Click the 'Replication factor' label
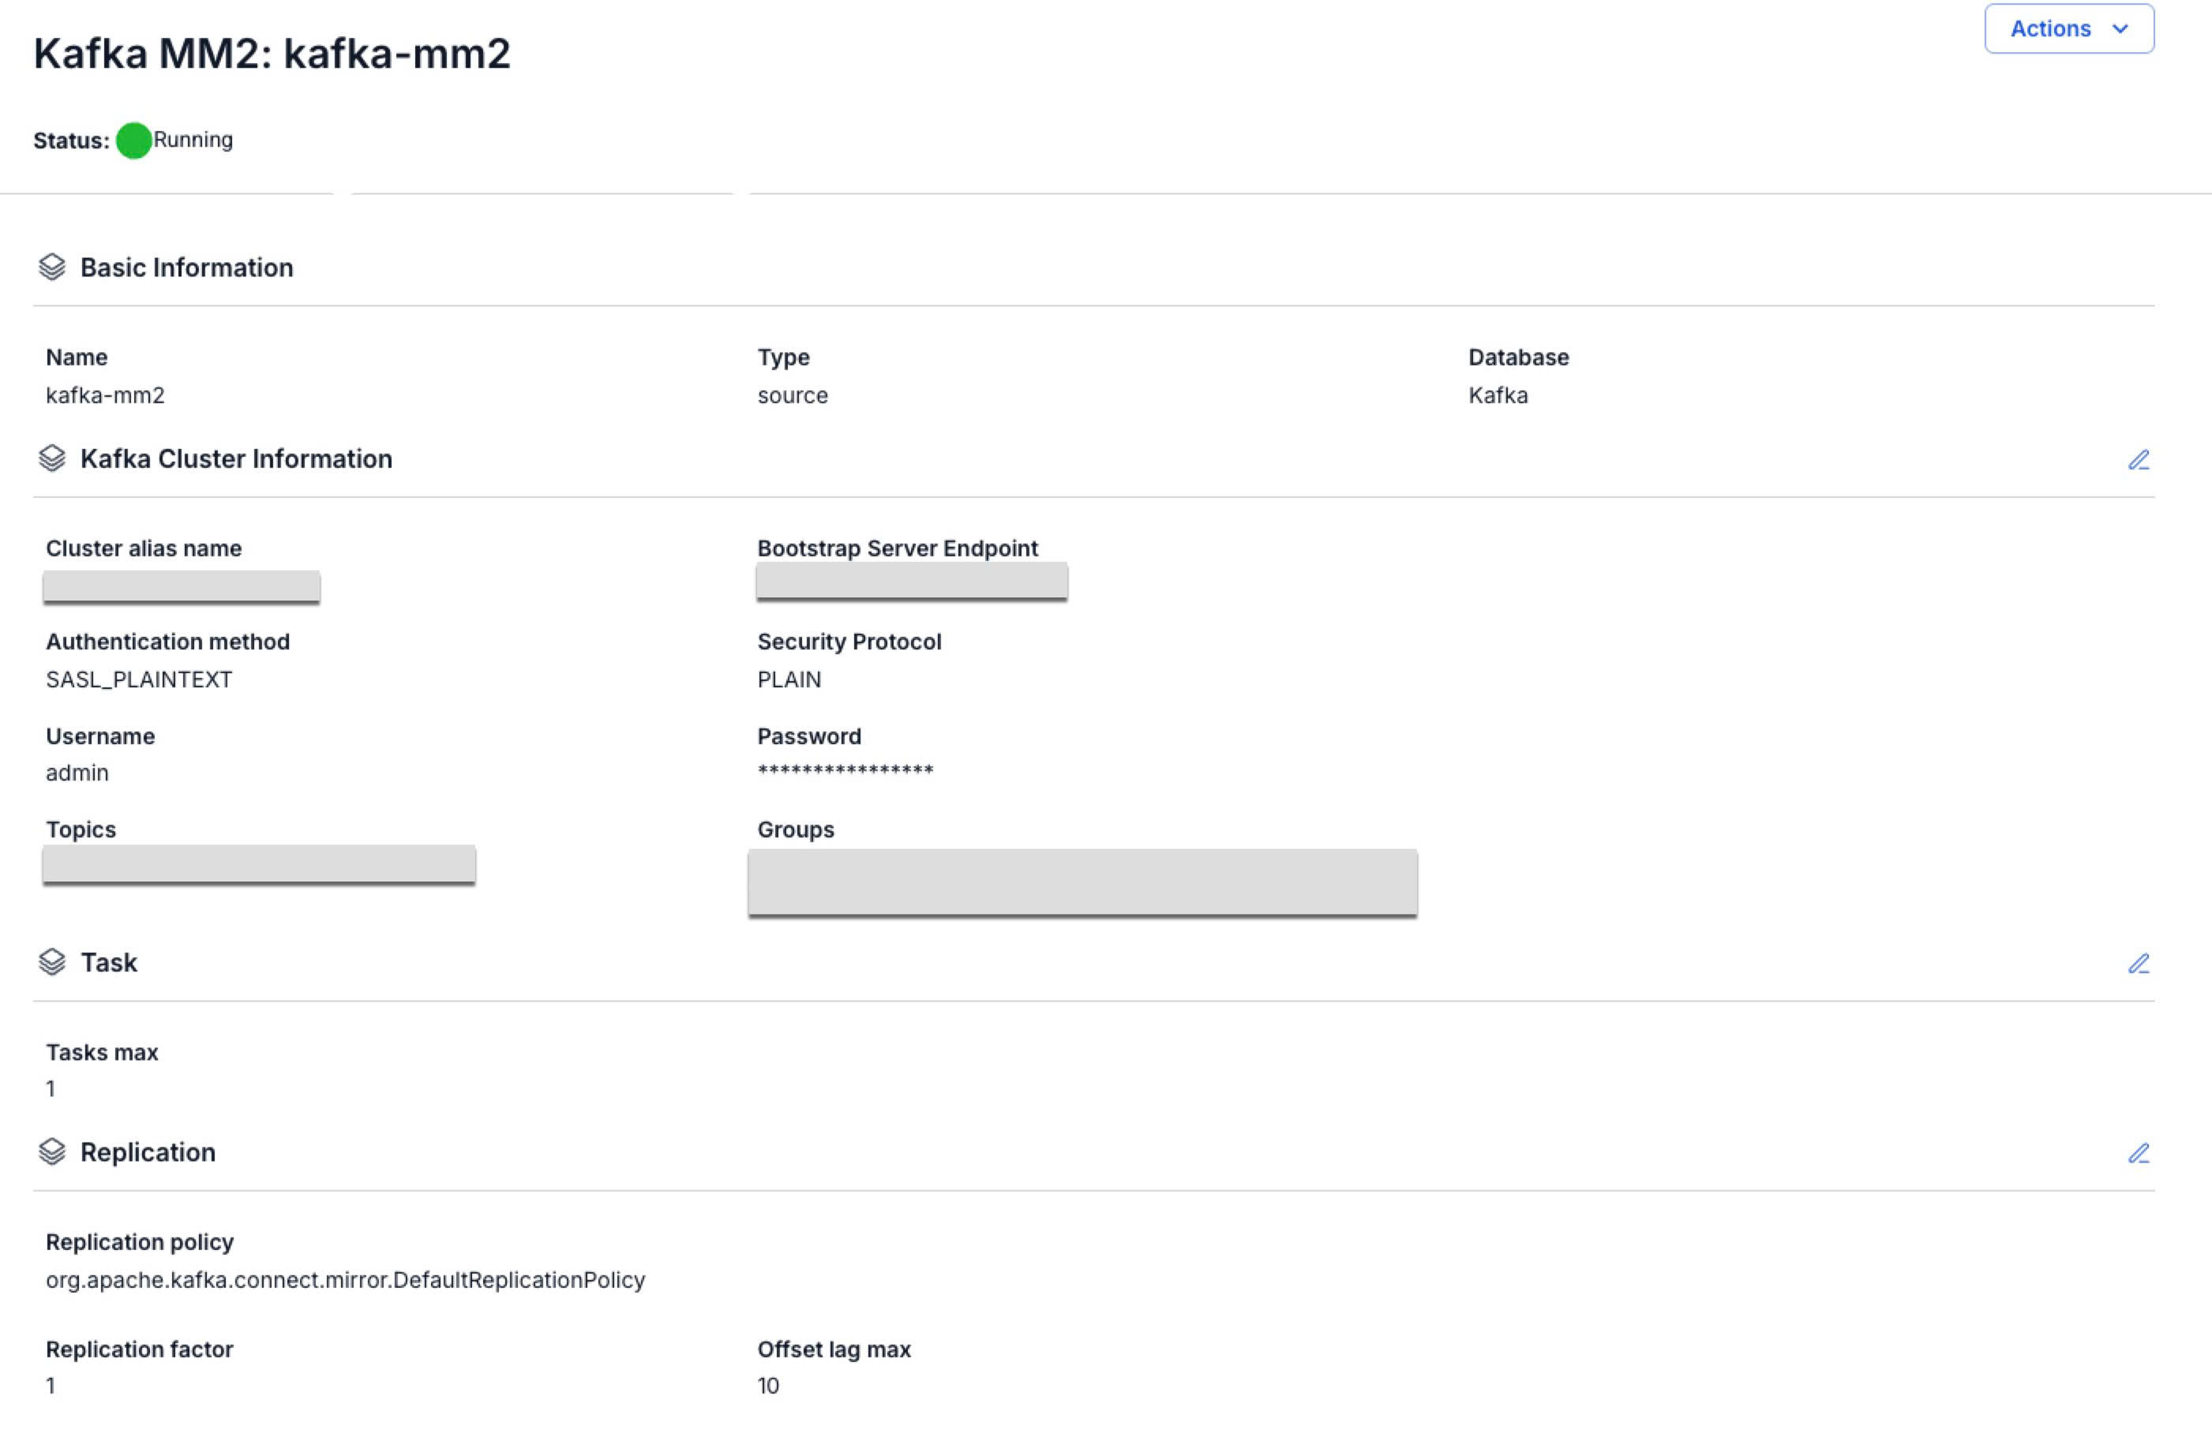 139,1350
